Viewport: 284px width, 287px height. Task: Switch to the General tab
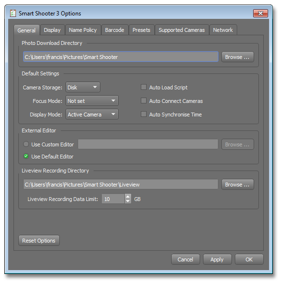click(27, 30)
